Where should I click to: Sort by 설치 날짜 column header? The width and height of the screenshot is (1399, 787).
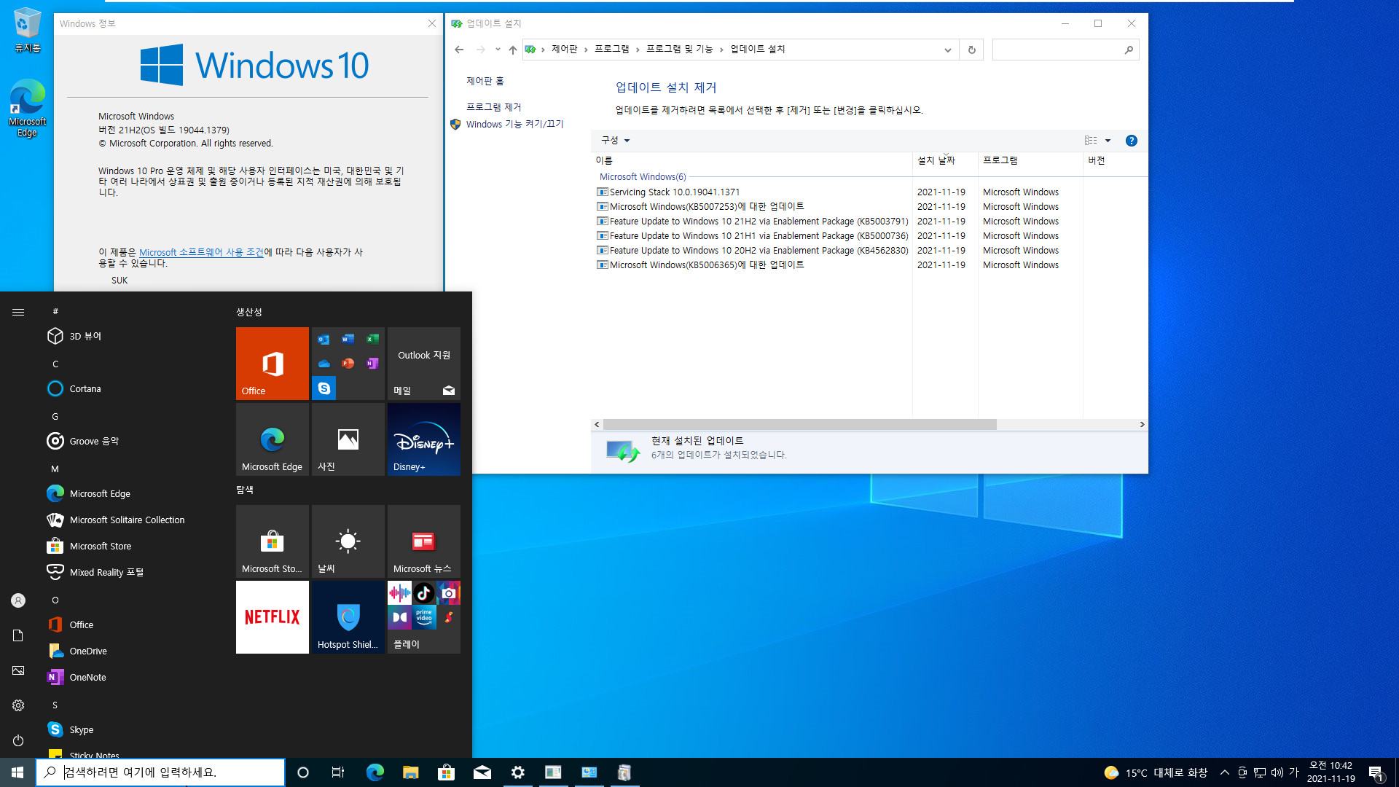tap(944, 160)
